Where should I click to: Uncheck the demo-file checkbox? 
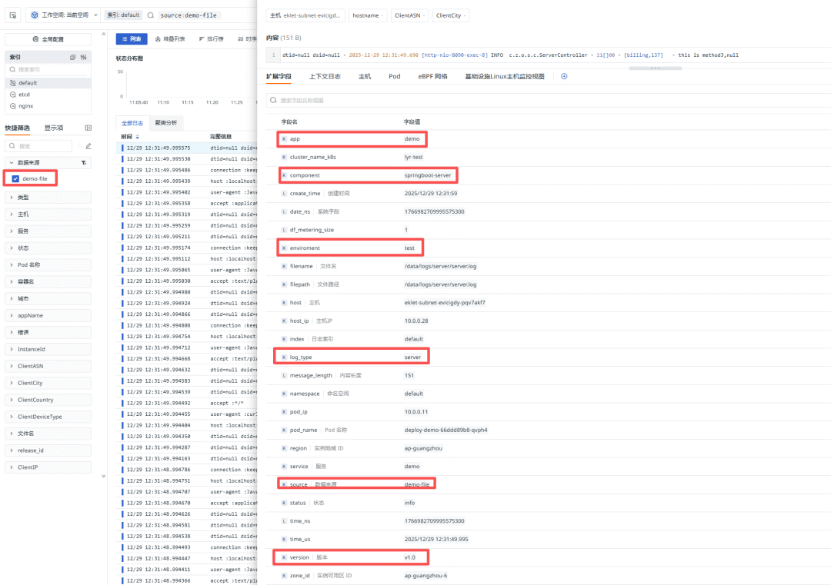point(16,179)
